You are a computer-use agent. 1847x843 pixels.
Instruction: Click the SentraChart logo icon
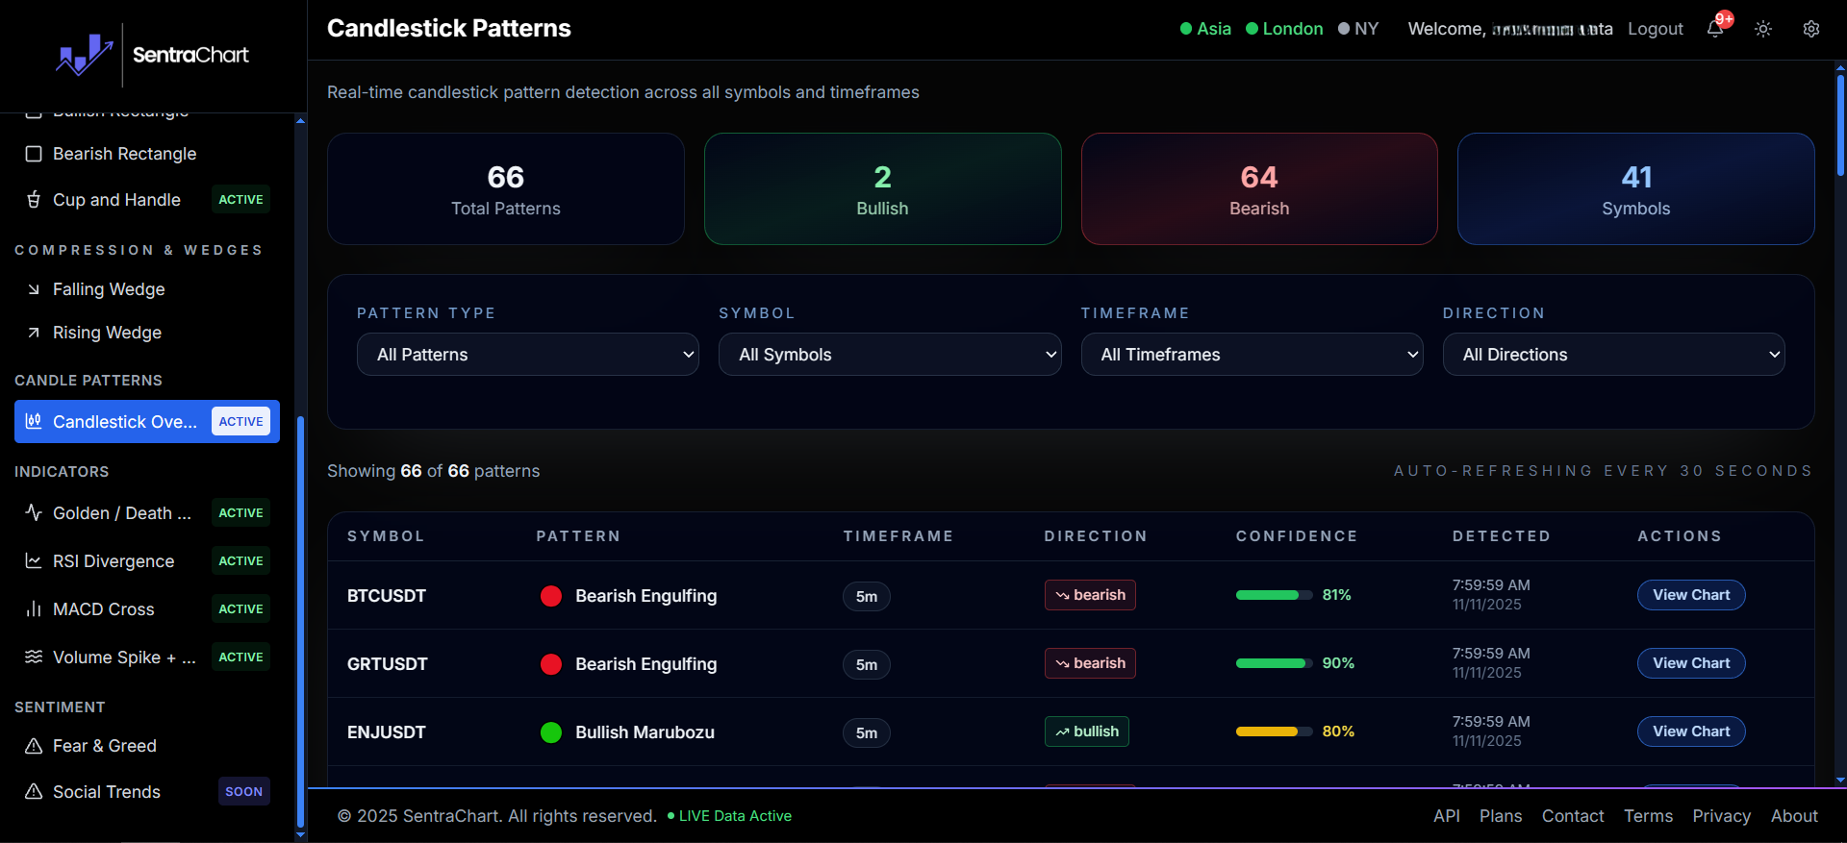point(85,55)
